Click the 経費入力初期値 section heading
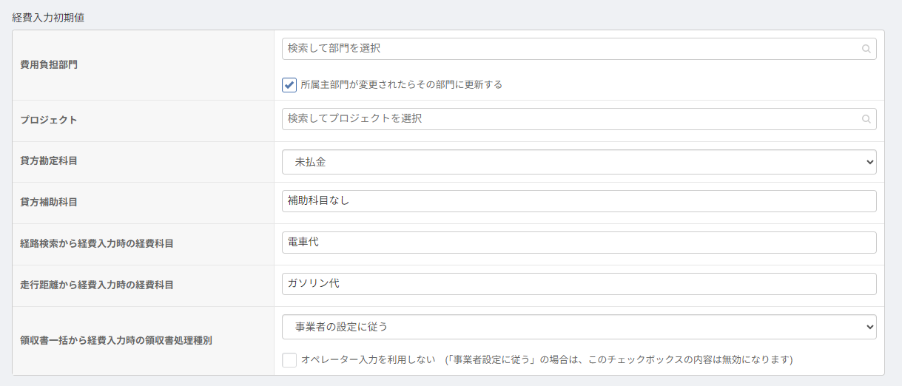902x386 pixels. [48, 17]
